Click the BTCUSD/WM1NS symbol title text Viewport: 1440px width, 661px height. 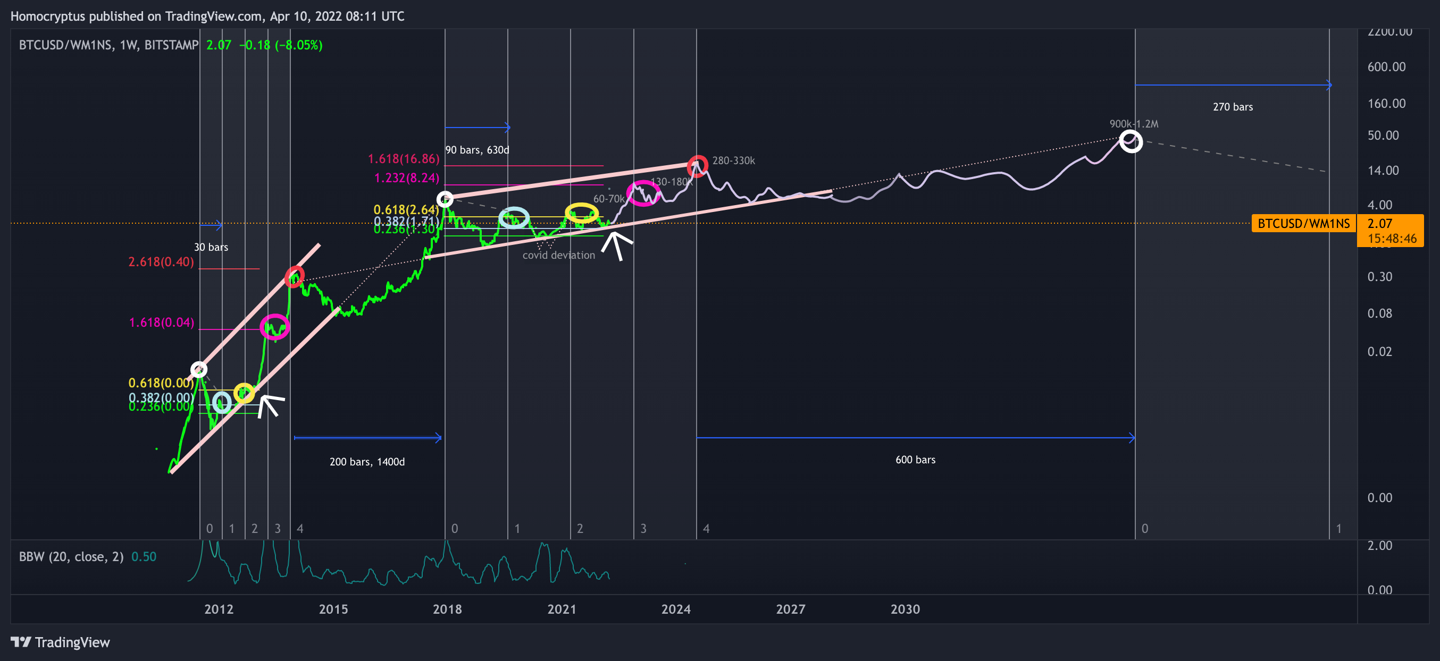click(x=109, y=45)
